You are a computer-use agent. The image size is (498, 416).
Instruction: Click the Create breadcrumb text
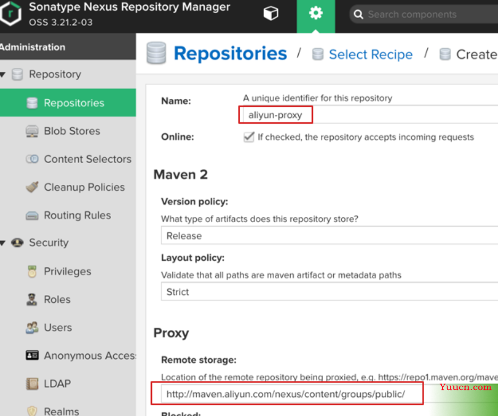point(477,54)
